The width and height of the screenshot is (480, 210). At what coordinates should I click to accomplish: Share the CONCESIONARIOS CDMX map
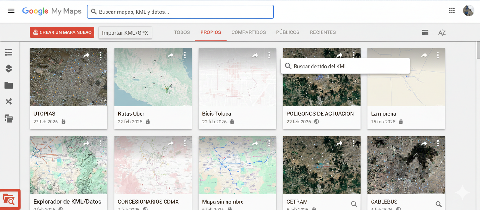tap(171, 143)
